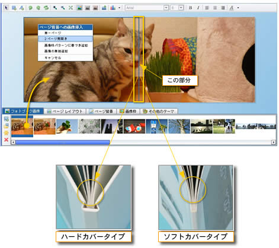Toggle Italic text formatting
The width and height of the screenshot is (279, 248).
pyautogui.click(x=198, y=8)
